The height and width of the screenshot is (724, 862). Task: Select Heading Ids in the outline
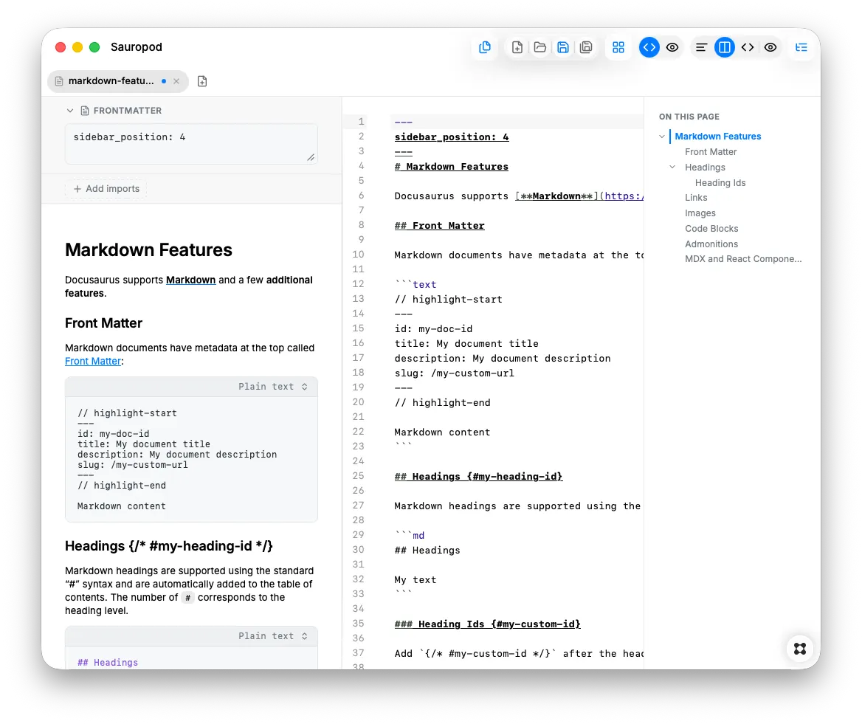point(720,182)
